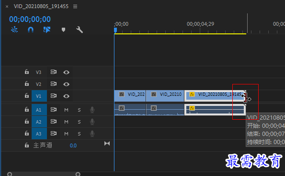Toggle lock on track A2
Viewport: 285px width, 176px height.
click(27, 122)
